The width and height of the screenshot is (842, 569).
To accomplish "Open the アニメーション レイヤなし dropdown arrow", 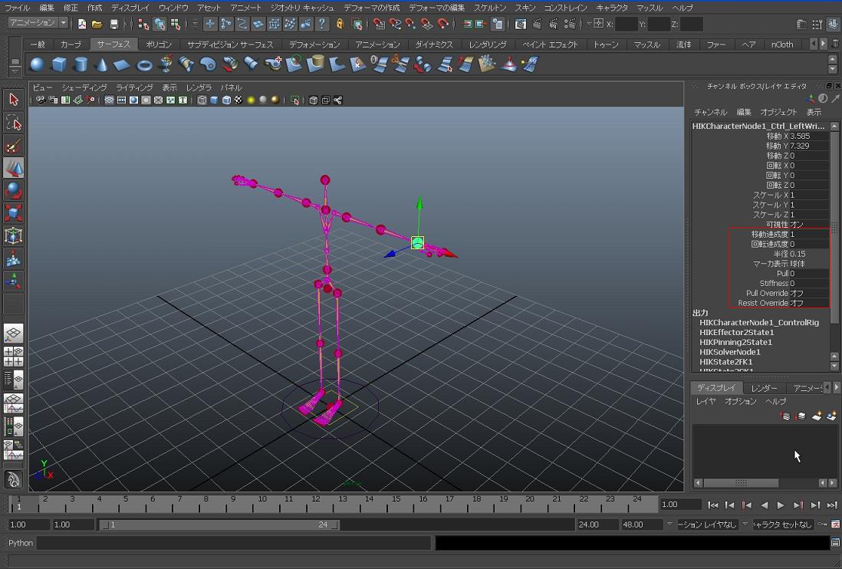I will pyautogui.click(x=669, y=525).
